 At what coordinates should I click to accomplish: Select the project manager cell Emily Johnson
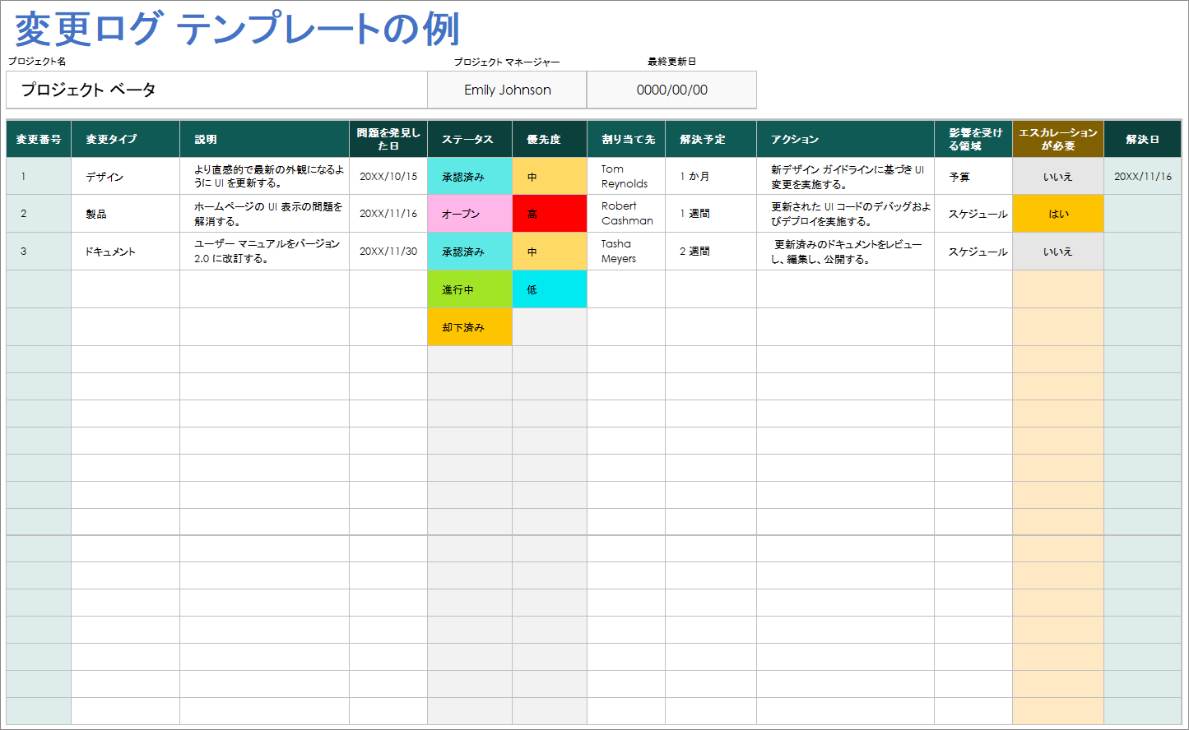click(507, 90)
